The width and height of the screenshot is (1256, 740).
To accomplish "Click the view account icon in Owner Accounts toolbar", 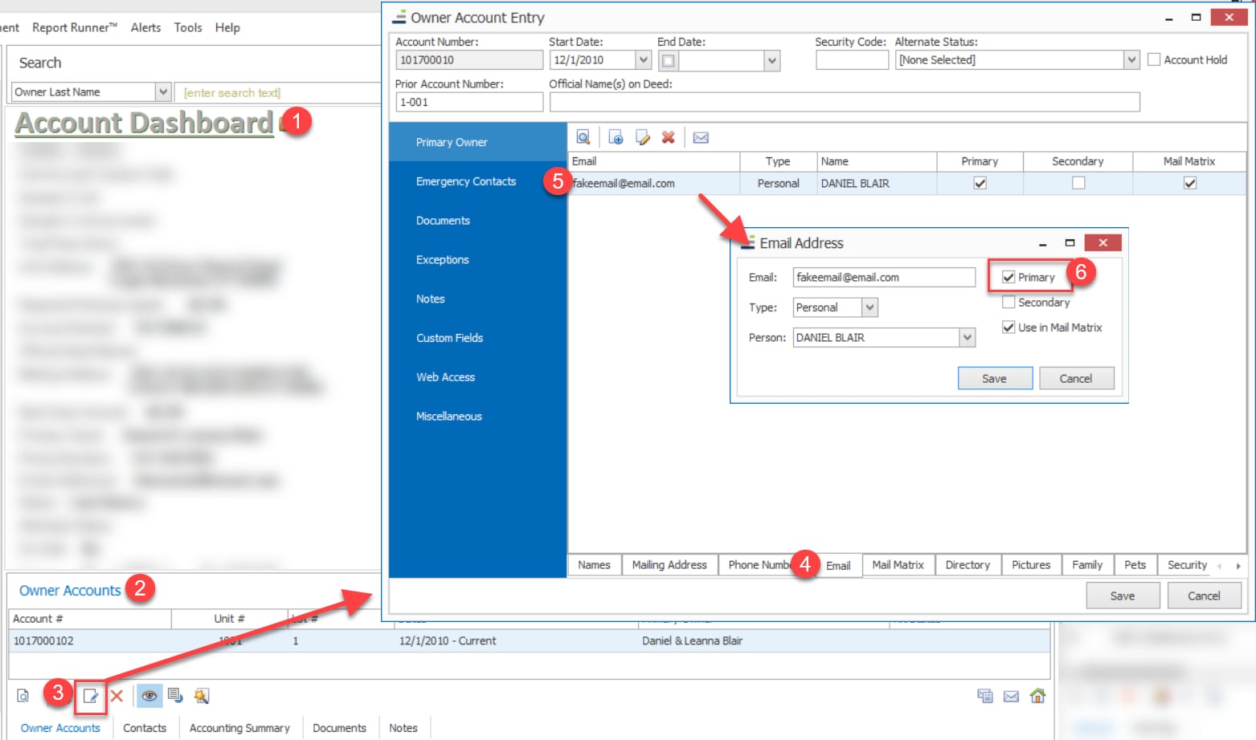I will pyautogui.click(x=23, y=696).
